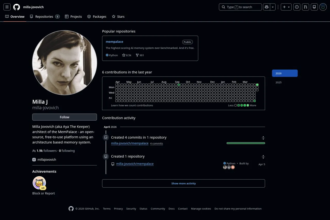Open Learn how we count contributions
The image size is (330, 220).
132,105
